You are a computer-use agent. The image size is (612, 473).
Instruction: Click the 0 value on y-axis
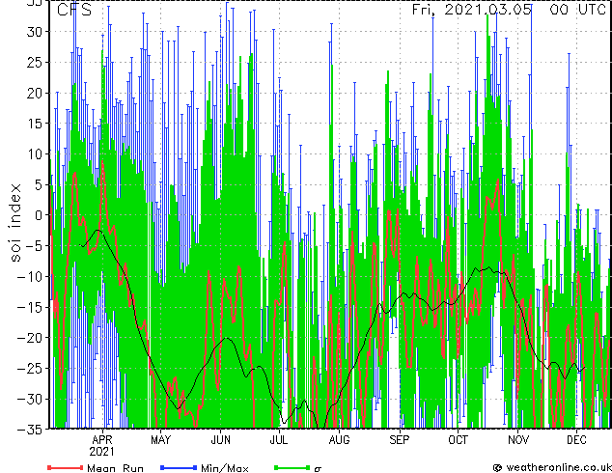[x=39, y=215]
